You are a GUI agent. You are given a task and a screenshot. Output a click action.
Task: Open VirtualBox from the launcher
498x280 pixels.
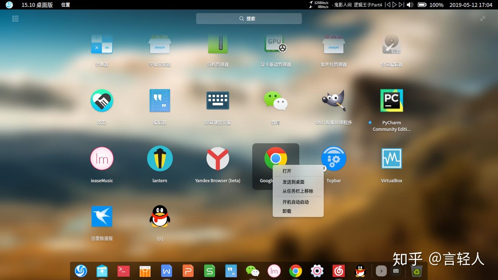tap(391, 158)
